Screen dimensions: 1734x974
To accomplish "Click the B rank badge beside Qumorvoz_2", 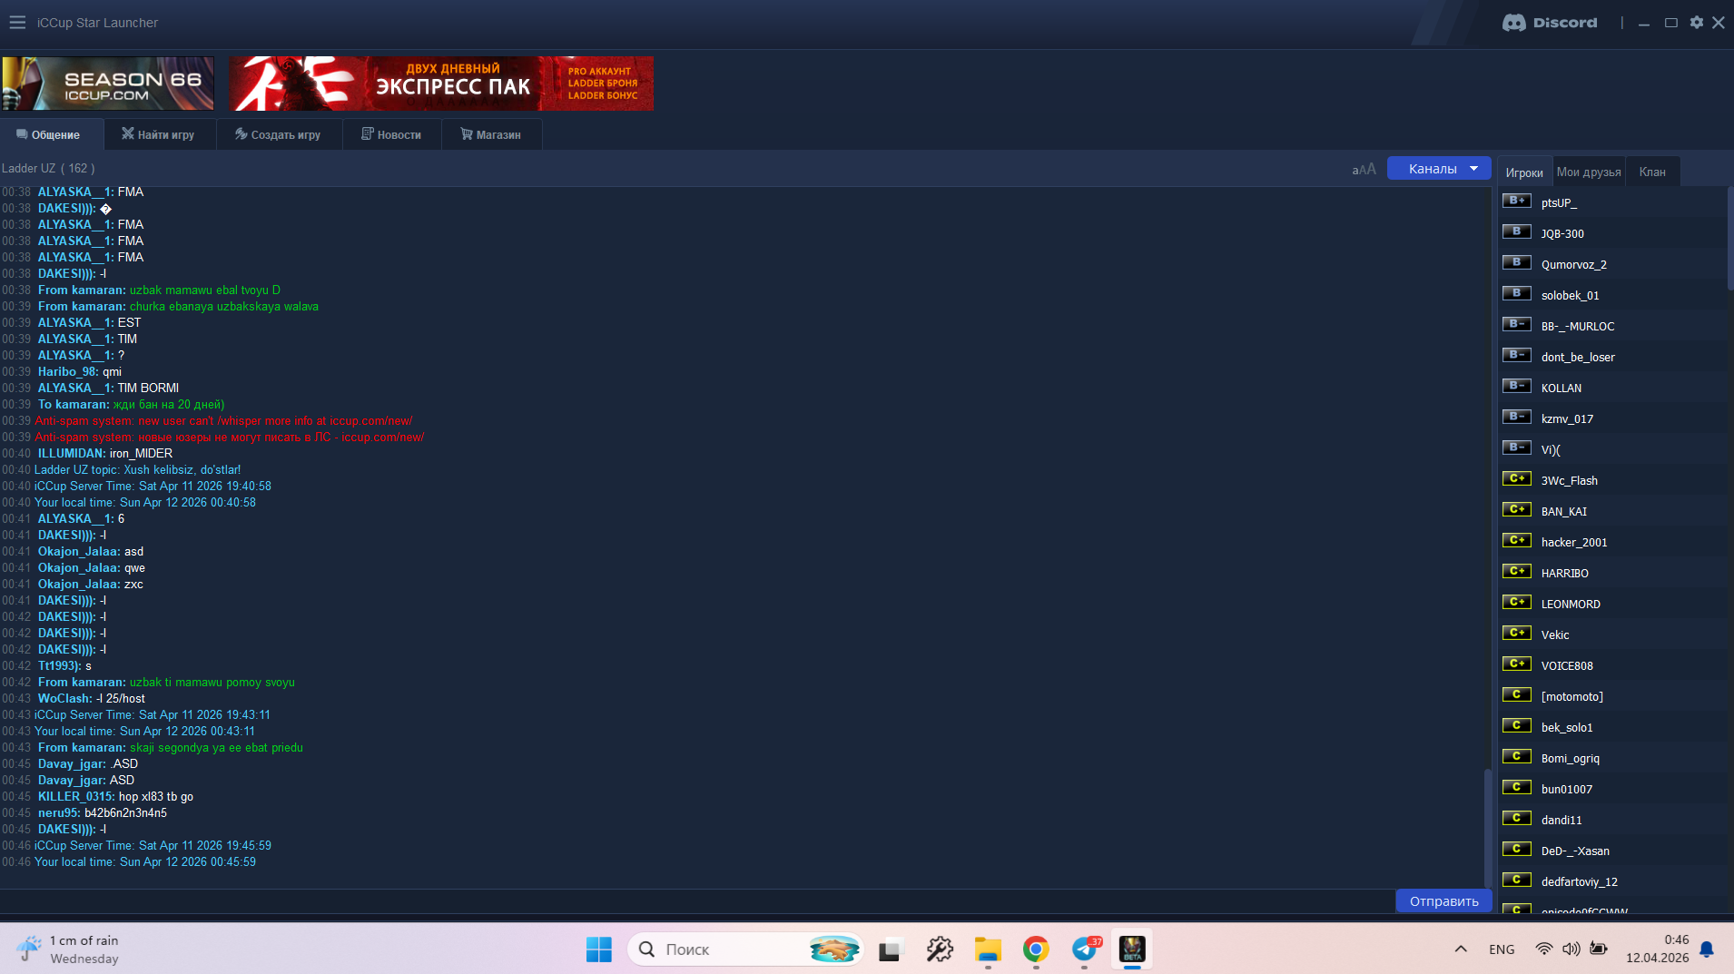I will tap(1517, 262).
